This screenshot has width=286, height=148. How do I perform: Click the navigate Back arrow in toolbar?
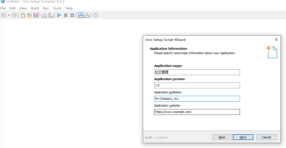[x=4, y=15]
